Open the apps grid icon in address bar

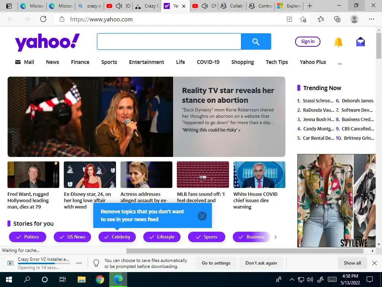[x=289, y=19]
